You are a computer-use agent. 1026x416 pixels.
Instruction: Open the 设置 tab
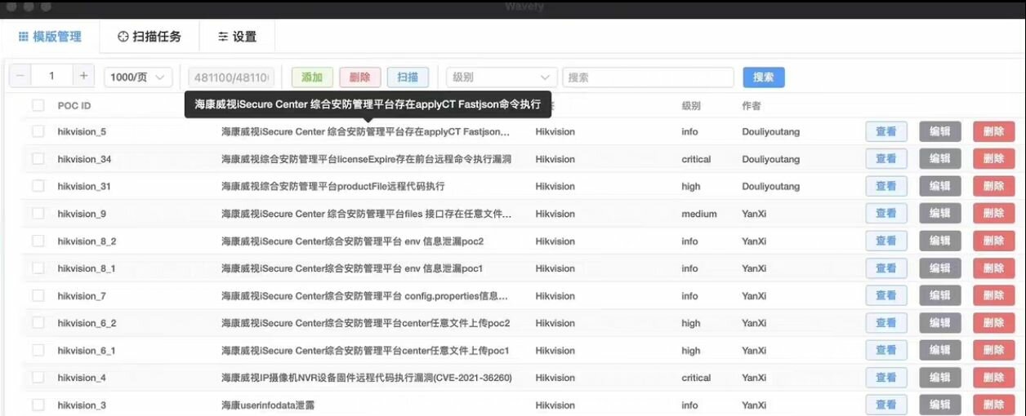[237, 37]
